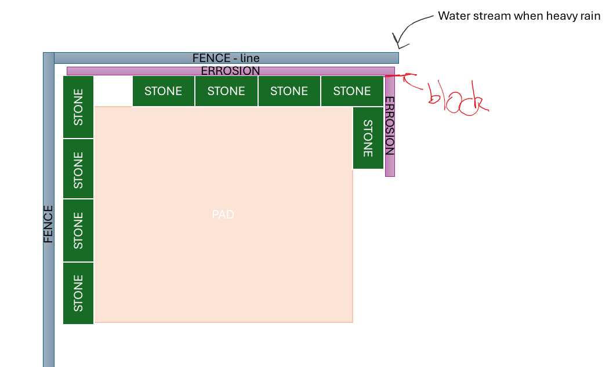Select the horizontal purple ERROSION strip
The image size is (613, 367).
[x=230, y=71]
